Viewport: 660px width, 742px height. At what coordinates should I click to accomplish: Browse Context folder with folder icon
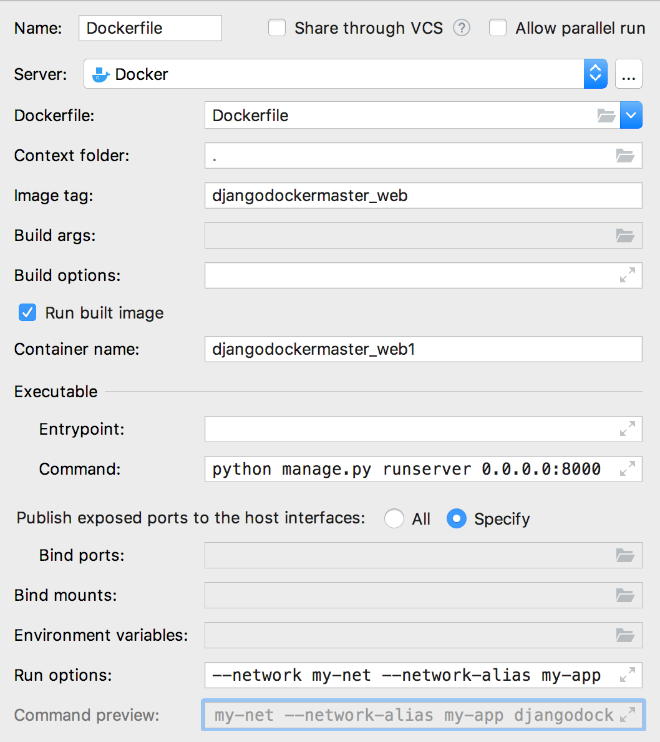(x=625, y=156)
